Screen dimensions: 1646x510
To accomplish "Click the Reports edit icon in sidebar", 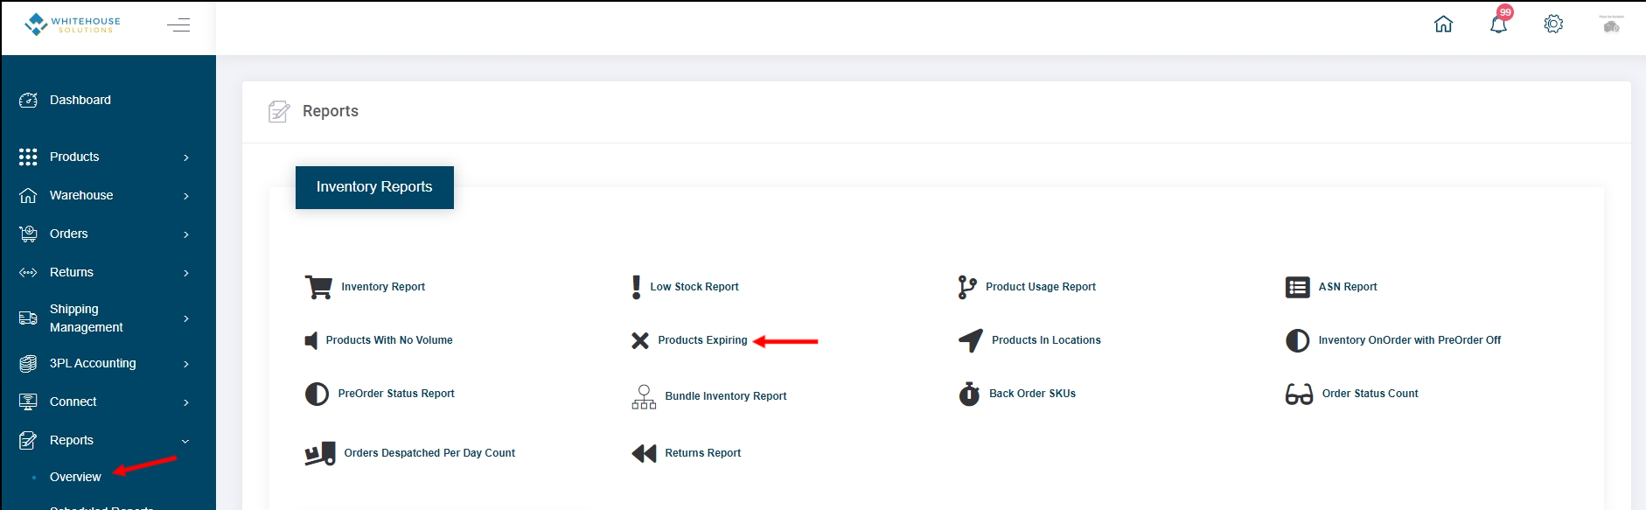I will click(28, 440).
